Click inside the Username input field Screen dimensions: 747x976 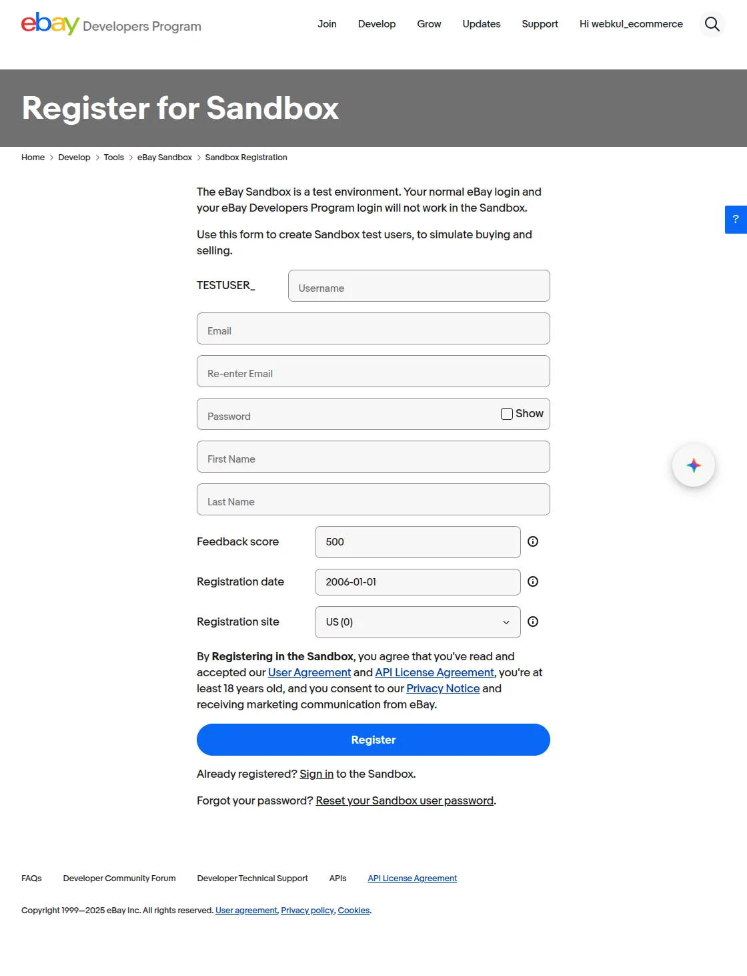pyautogui.click(x=419, y=286)
